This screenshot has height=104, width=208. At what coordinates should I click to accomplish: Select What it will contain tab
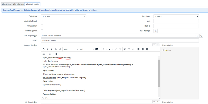(32, 4)
